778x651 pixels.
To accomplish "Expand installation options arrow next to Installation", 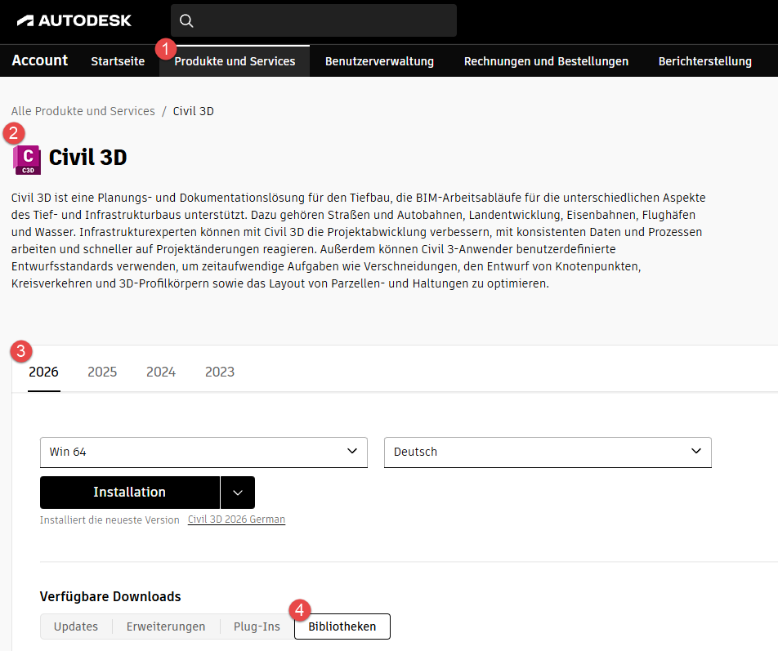I will point(238,493).
